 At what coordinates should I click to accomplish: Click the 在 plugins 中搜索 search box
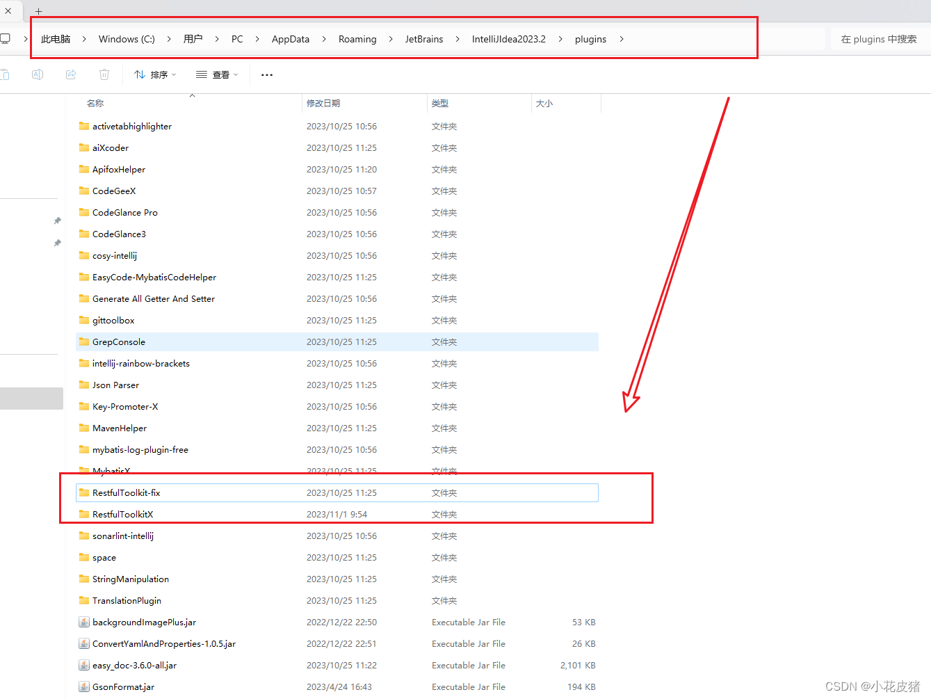point(880,39)
